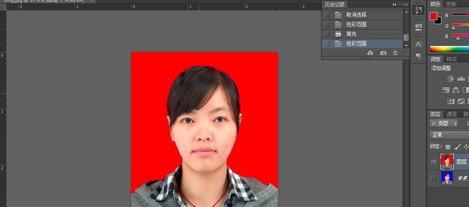Screen dimensions: 469x207
Task: Click the B slider handle
Action: click(458, 39)
